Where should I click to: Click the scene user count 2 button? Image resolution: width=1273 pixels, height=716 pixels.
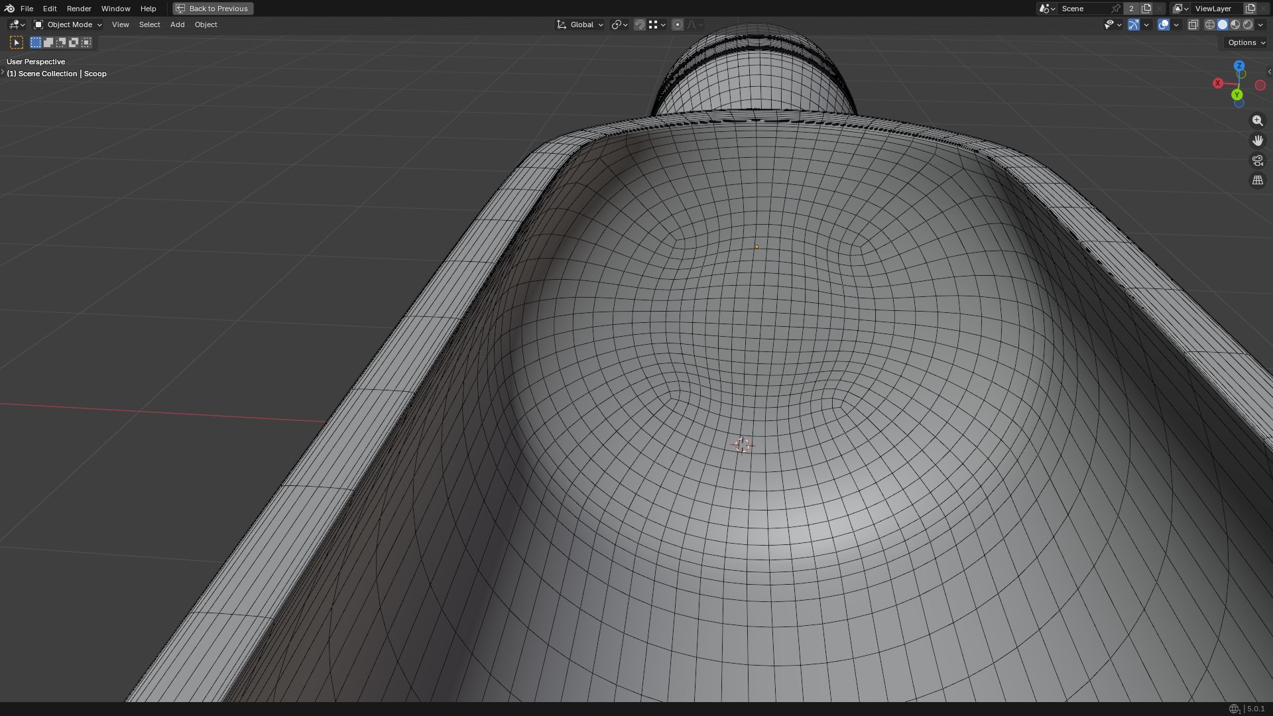point(1132,9)
